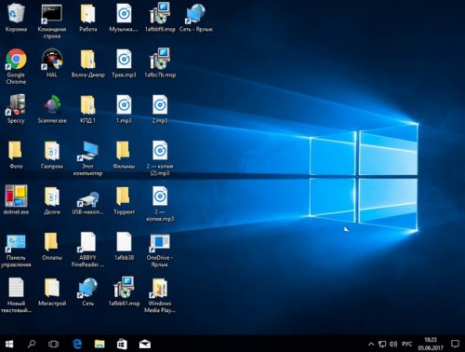
Task: Open Microsoft Store from taskbar
Action: pyautogui.click(x=122, y=344)
